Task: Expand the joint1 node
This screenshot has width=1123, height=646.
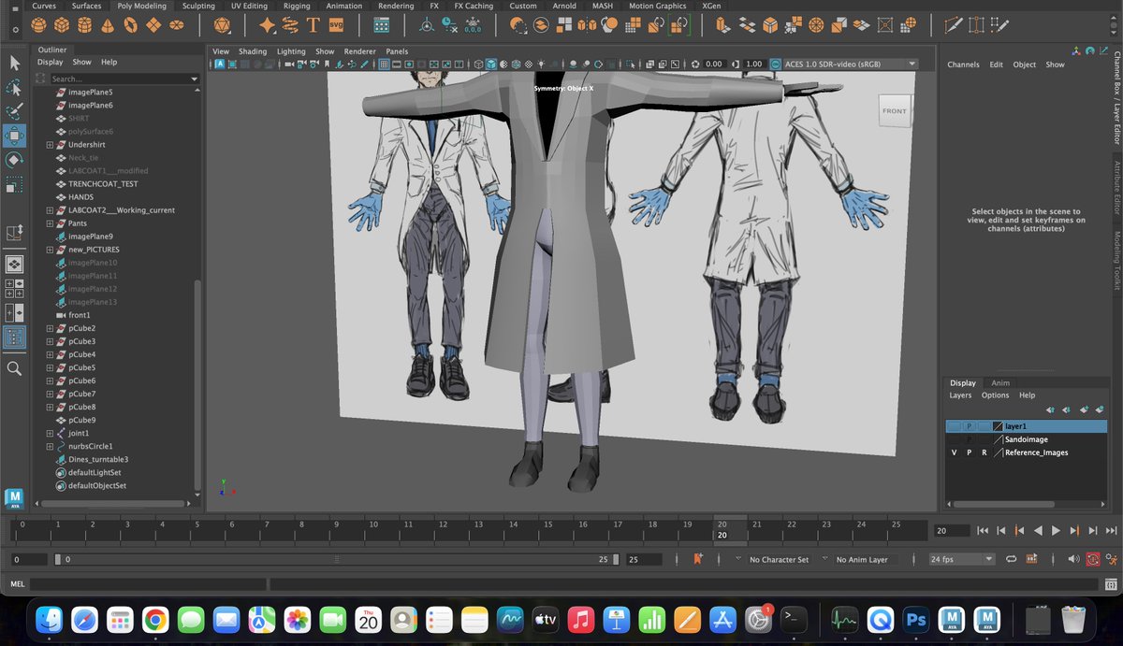Action: 50,433
